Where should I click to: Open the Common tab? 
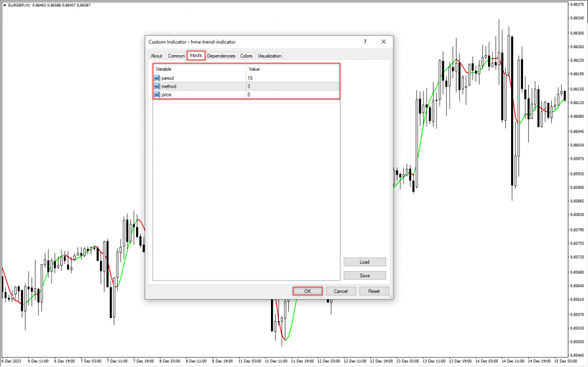(176, 56)
